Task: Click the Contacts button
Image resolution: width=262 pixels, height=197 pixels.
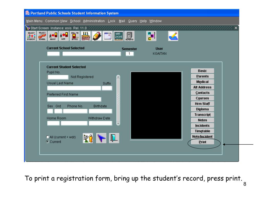Action: click(203, 93)
